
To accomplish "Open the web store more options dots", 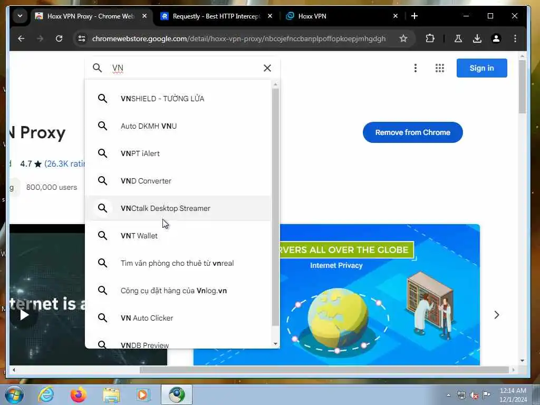I will coord(416,68).
